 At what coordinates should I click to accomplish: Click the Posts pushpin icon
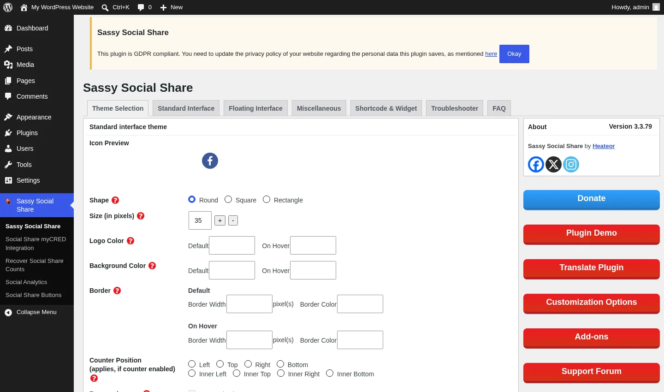[8, 49]
